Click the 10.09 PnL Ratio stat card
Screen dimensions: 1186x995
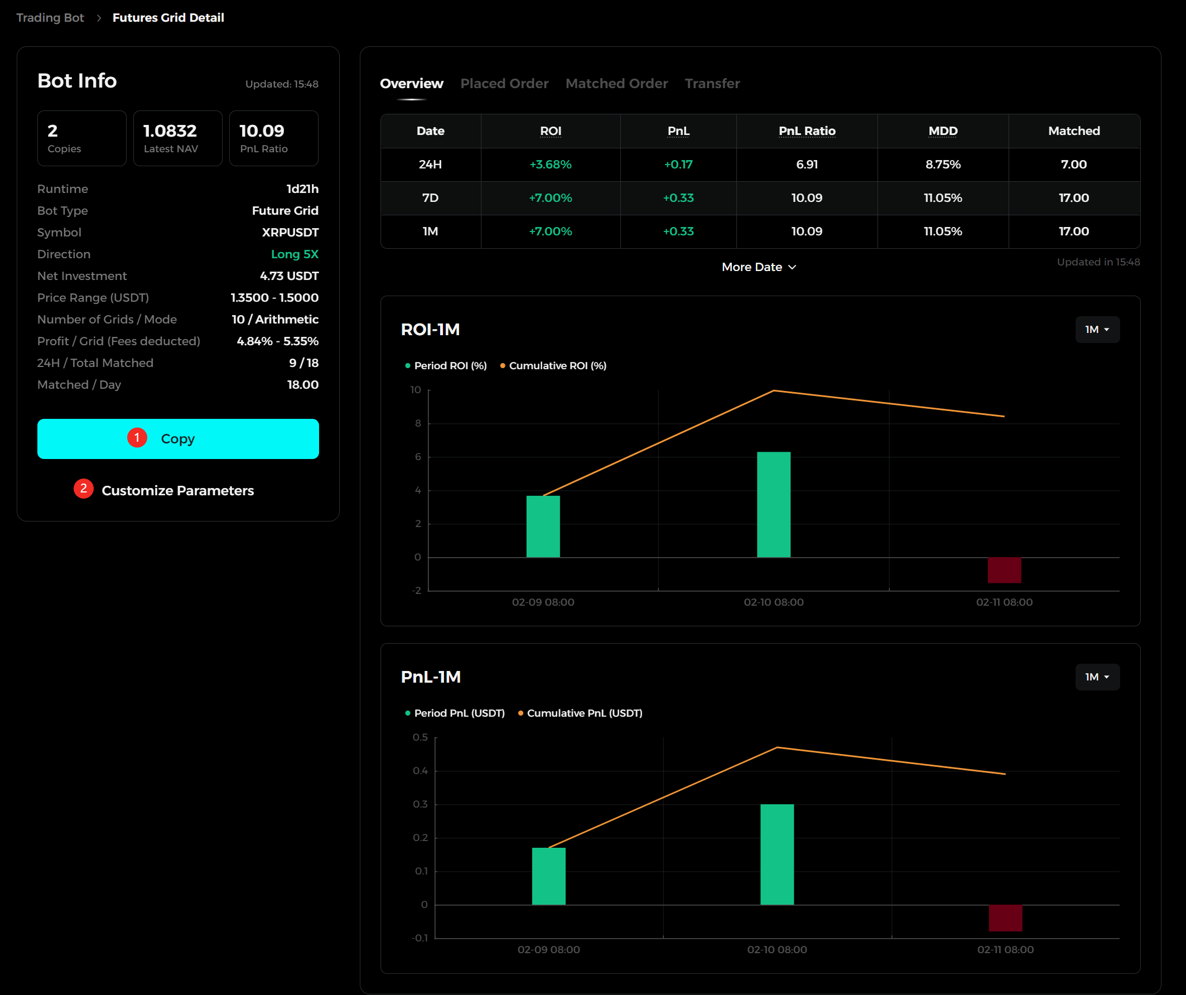pos(274,138)
